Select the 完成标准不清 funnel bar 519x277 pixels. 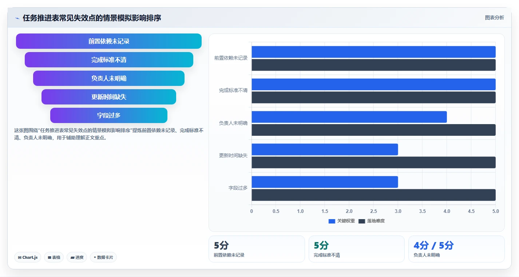coord(109,60)
